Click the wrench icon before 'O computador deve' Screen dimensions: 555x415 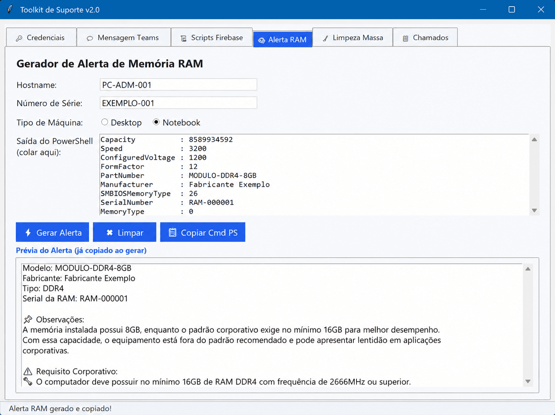pos(28,381)
